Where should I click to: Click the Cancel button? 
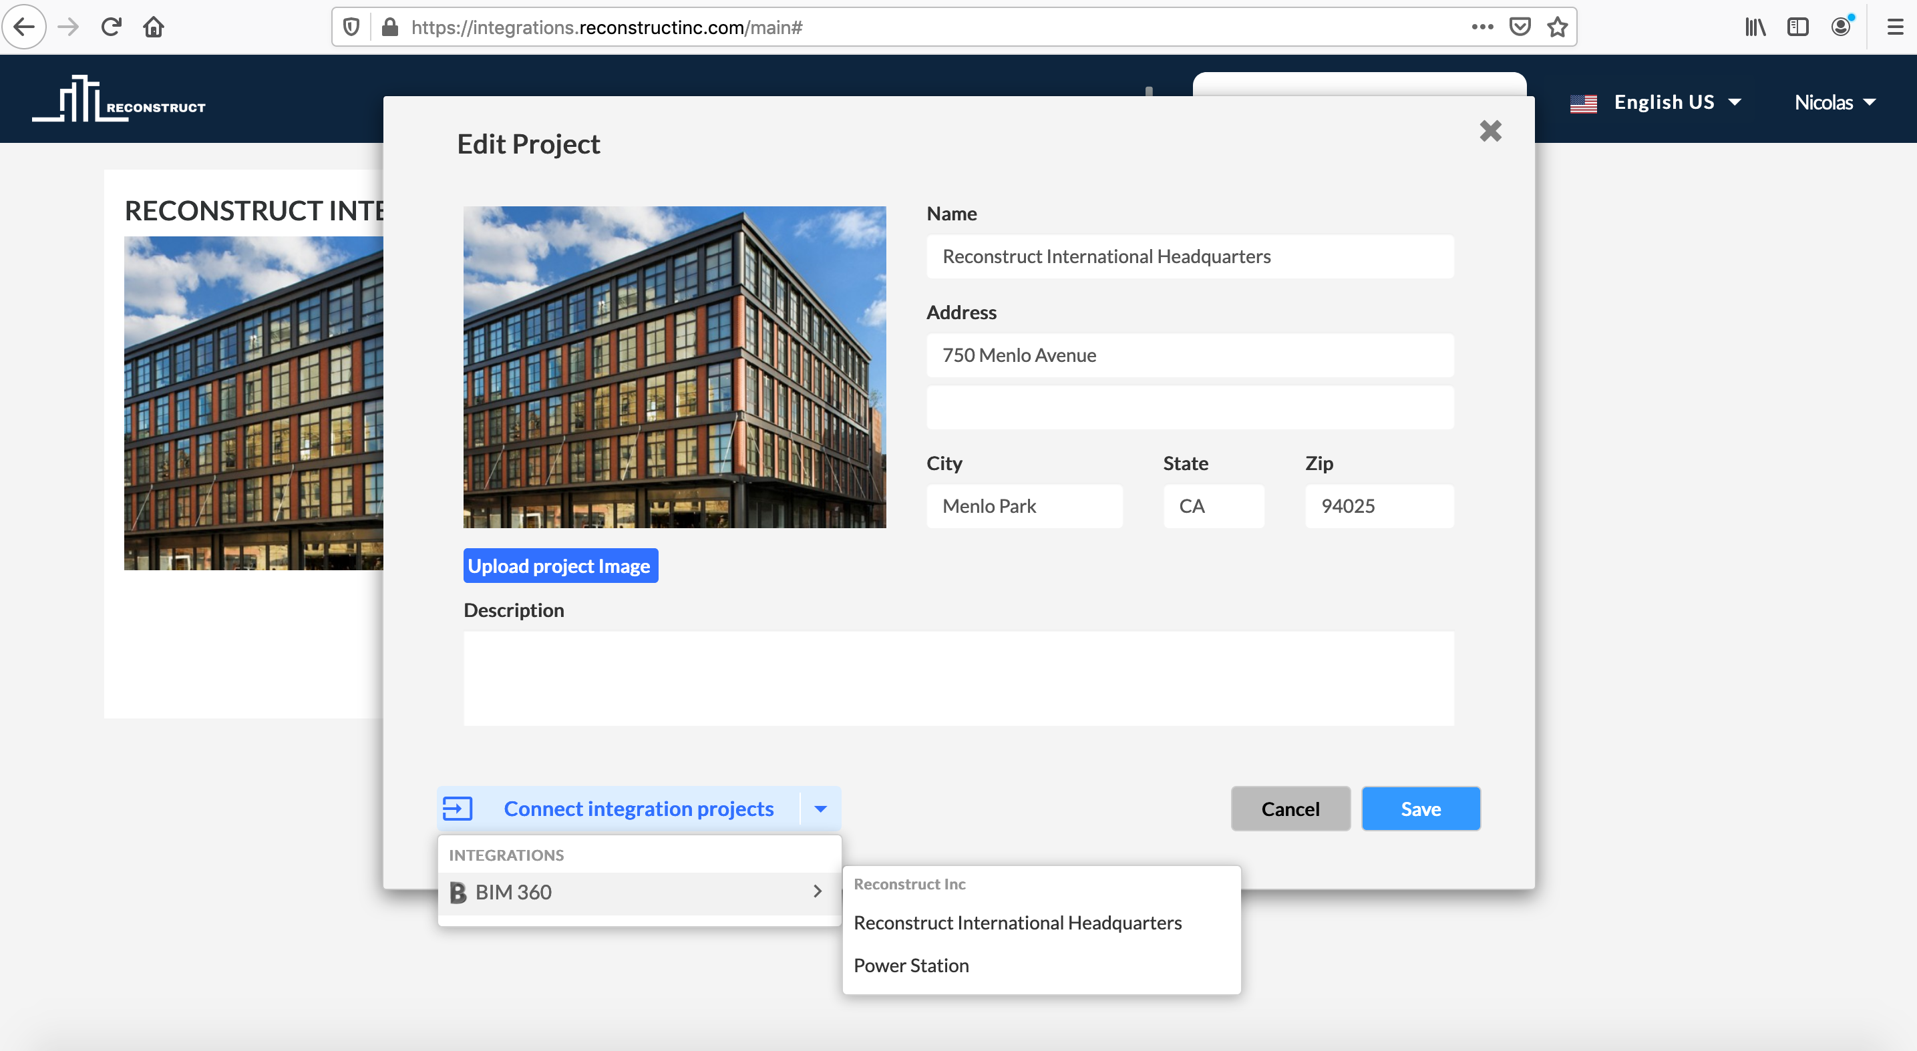click(1290, 809)
